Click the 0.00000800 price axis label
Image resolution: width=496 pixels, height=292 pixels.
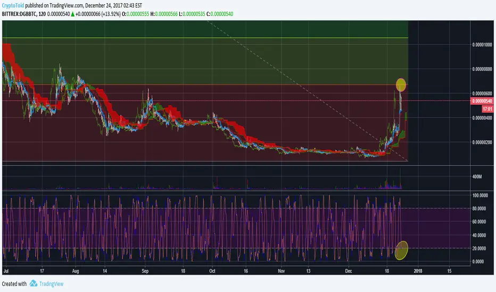coord(482,69)
